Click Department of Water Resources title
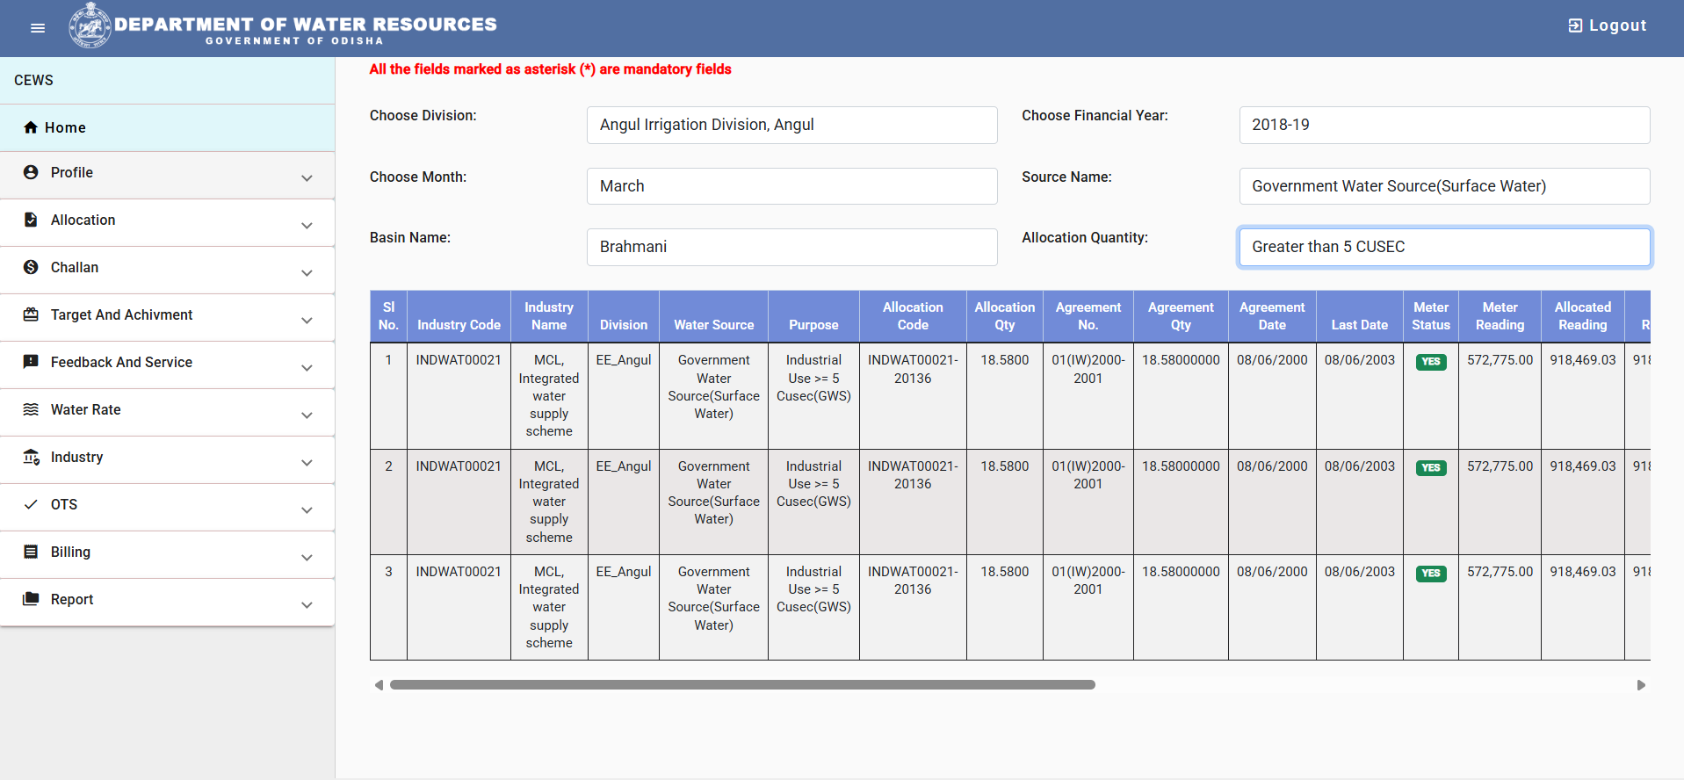This screenshot has height=780, width=1684. tap(306, 25)
